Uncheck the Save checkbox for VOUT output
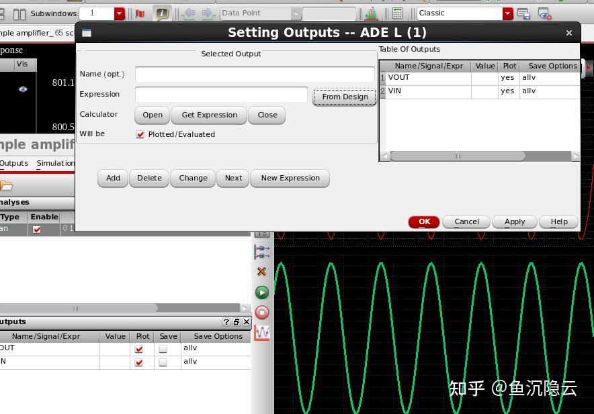 [168, 348]
